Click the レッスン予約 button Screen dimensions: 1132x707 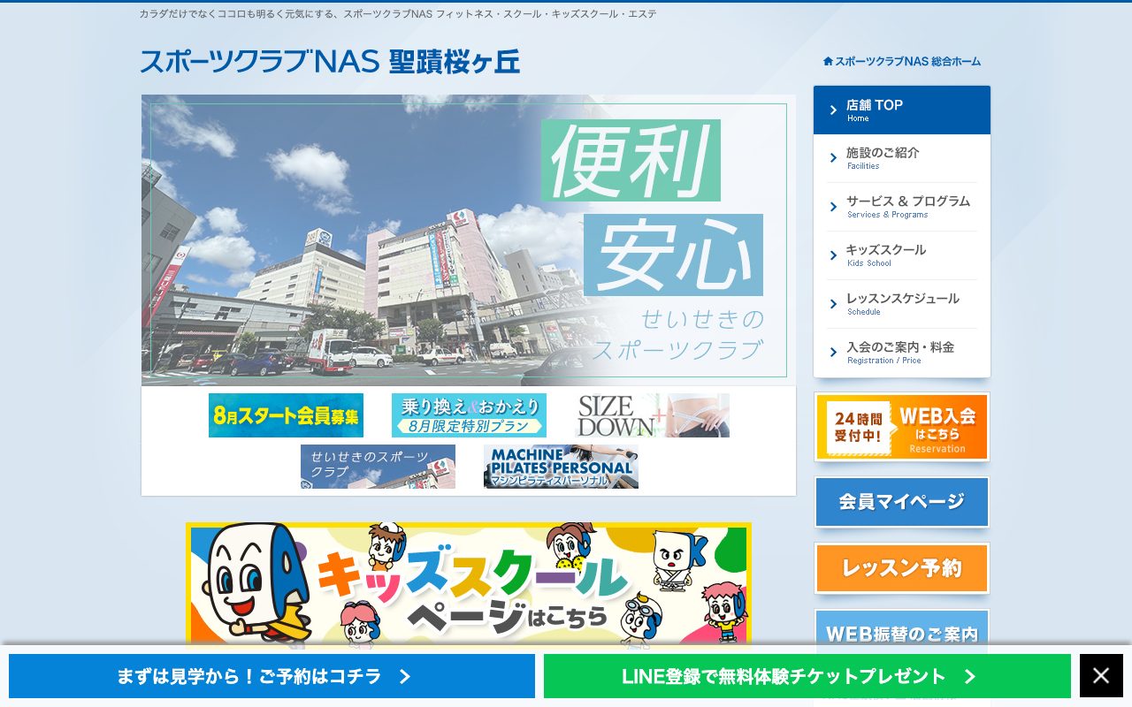tap(902, 568)
